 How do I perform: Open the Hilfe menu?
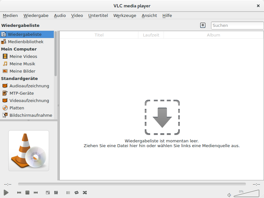tap(167, 16)
